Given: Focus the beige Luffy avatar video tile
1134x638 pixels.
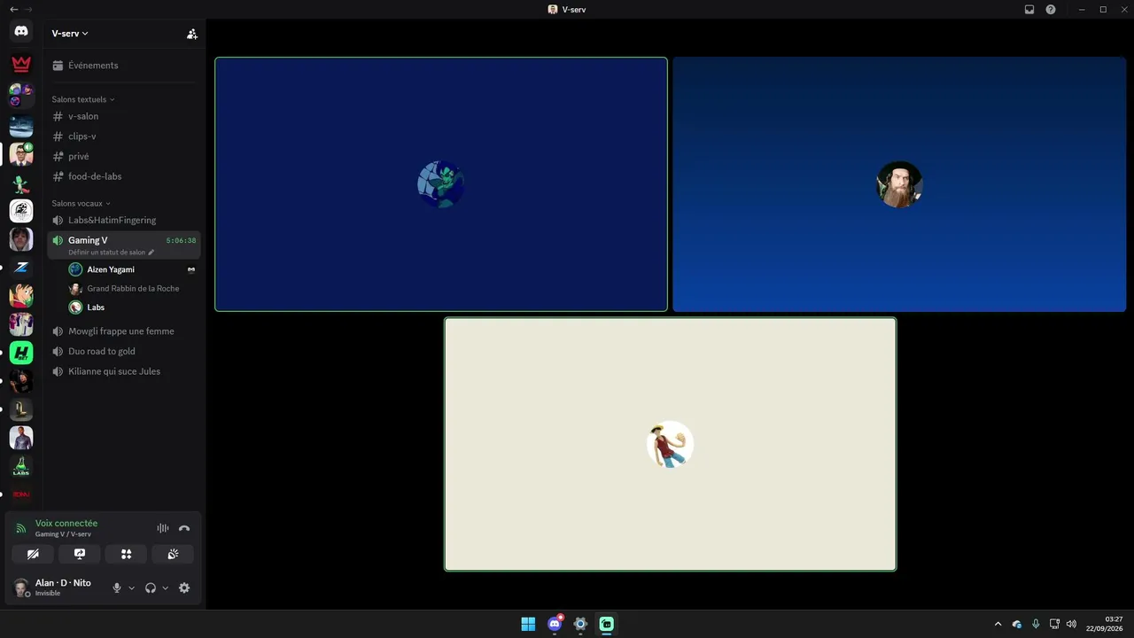Looking at the screenshot, I should point(670,444).
